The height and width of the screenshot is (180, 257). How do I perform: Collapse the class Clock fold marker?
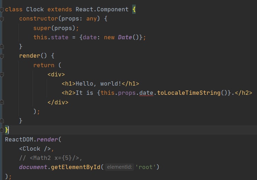[2, 10]
